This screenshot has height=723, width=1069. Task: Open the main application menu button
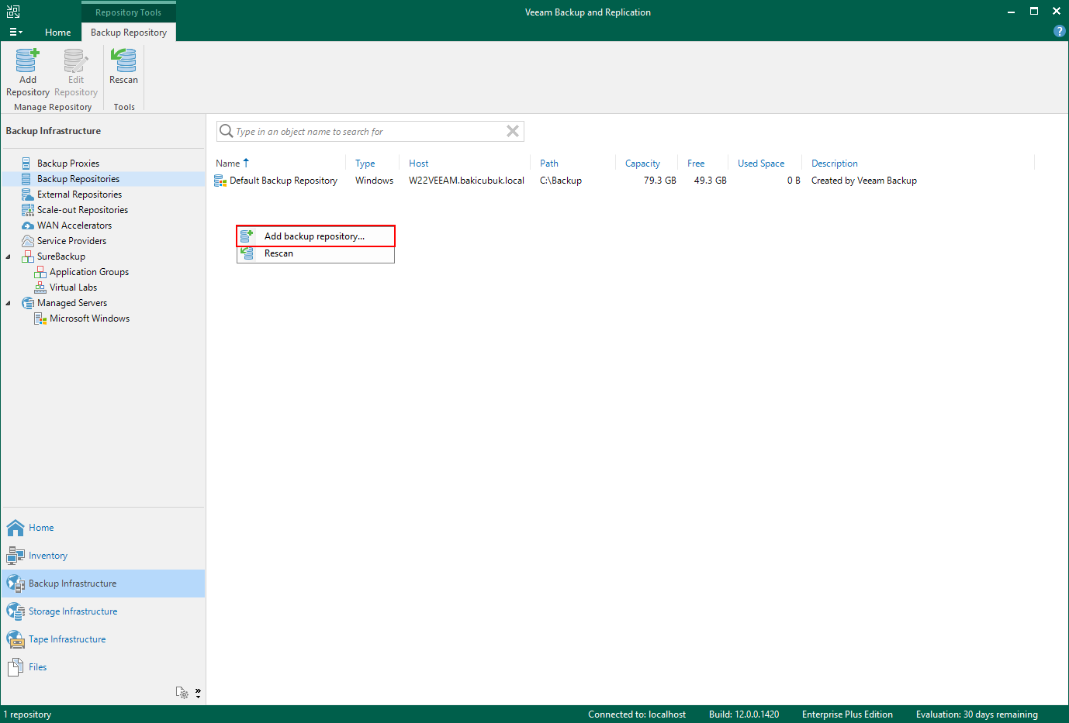[x=16, y=33]
